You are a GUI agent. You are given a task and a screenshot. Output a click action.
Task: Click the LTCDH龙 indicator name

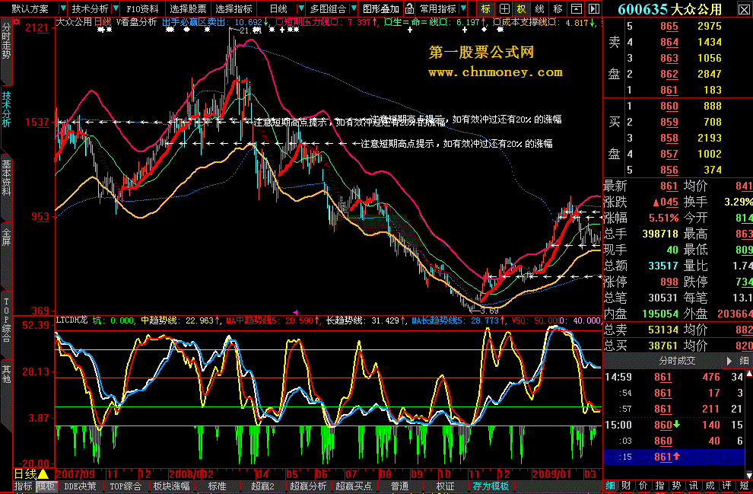click(72, 320)
